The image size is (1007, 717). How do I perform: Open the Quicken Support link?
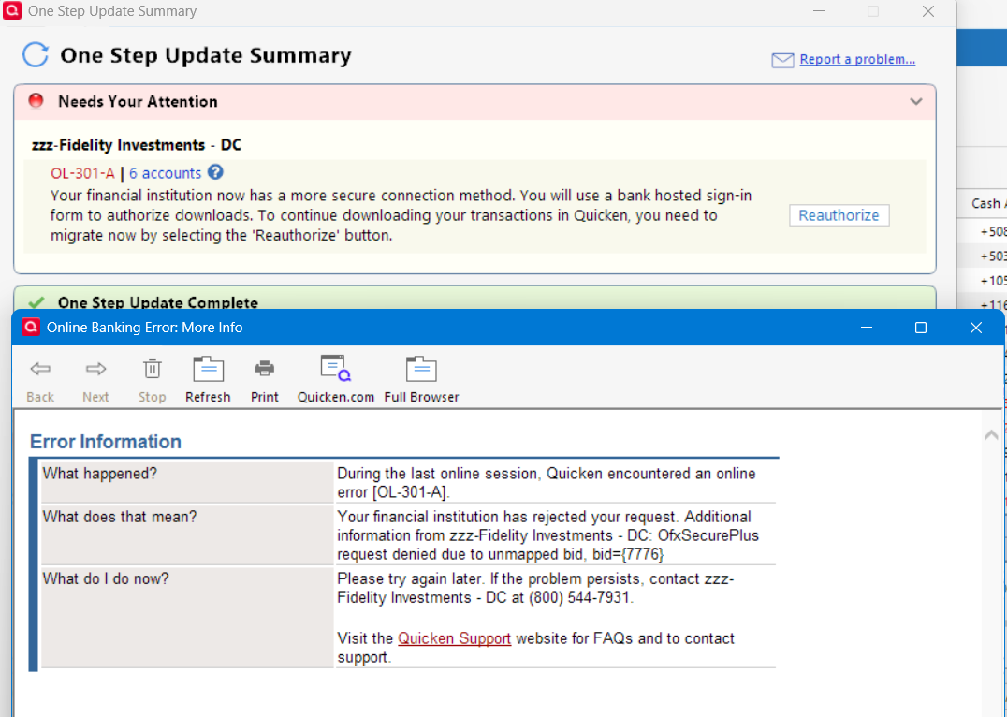454,638
